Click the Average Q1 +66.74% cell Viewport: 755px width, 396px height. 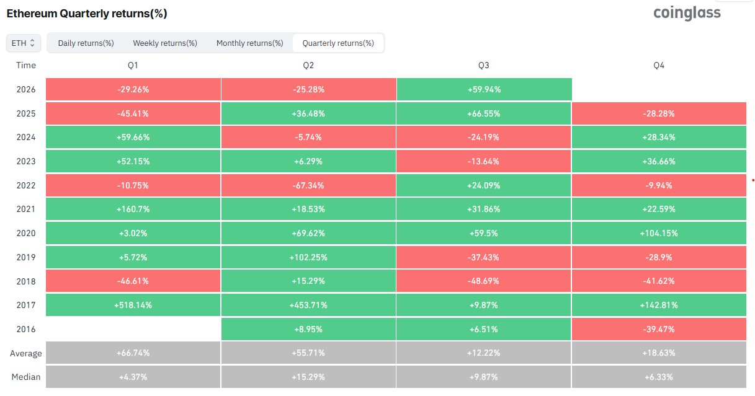(133, 353)
